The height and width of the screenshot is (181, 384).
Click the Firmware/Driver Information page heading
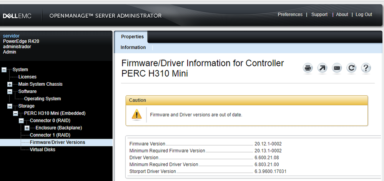pos(203,68)
